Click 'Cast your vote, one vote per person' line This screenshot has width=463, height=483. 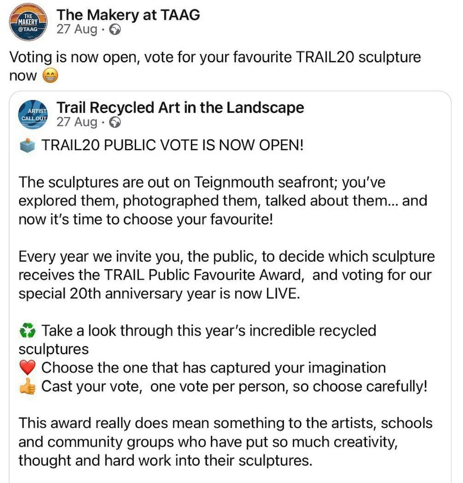click(x=234, y=386)
